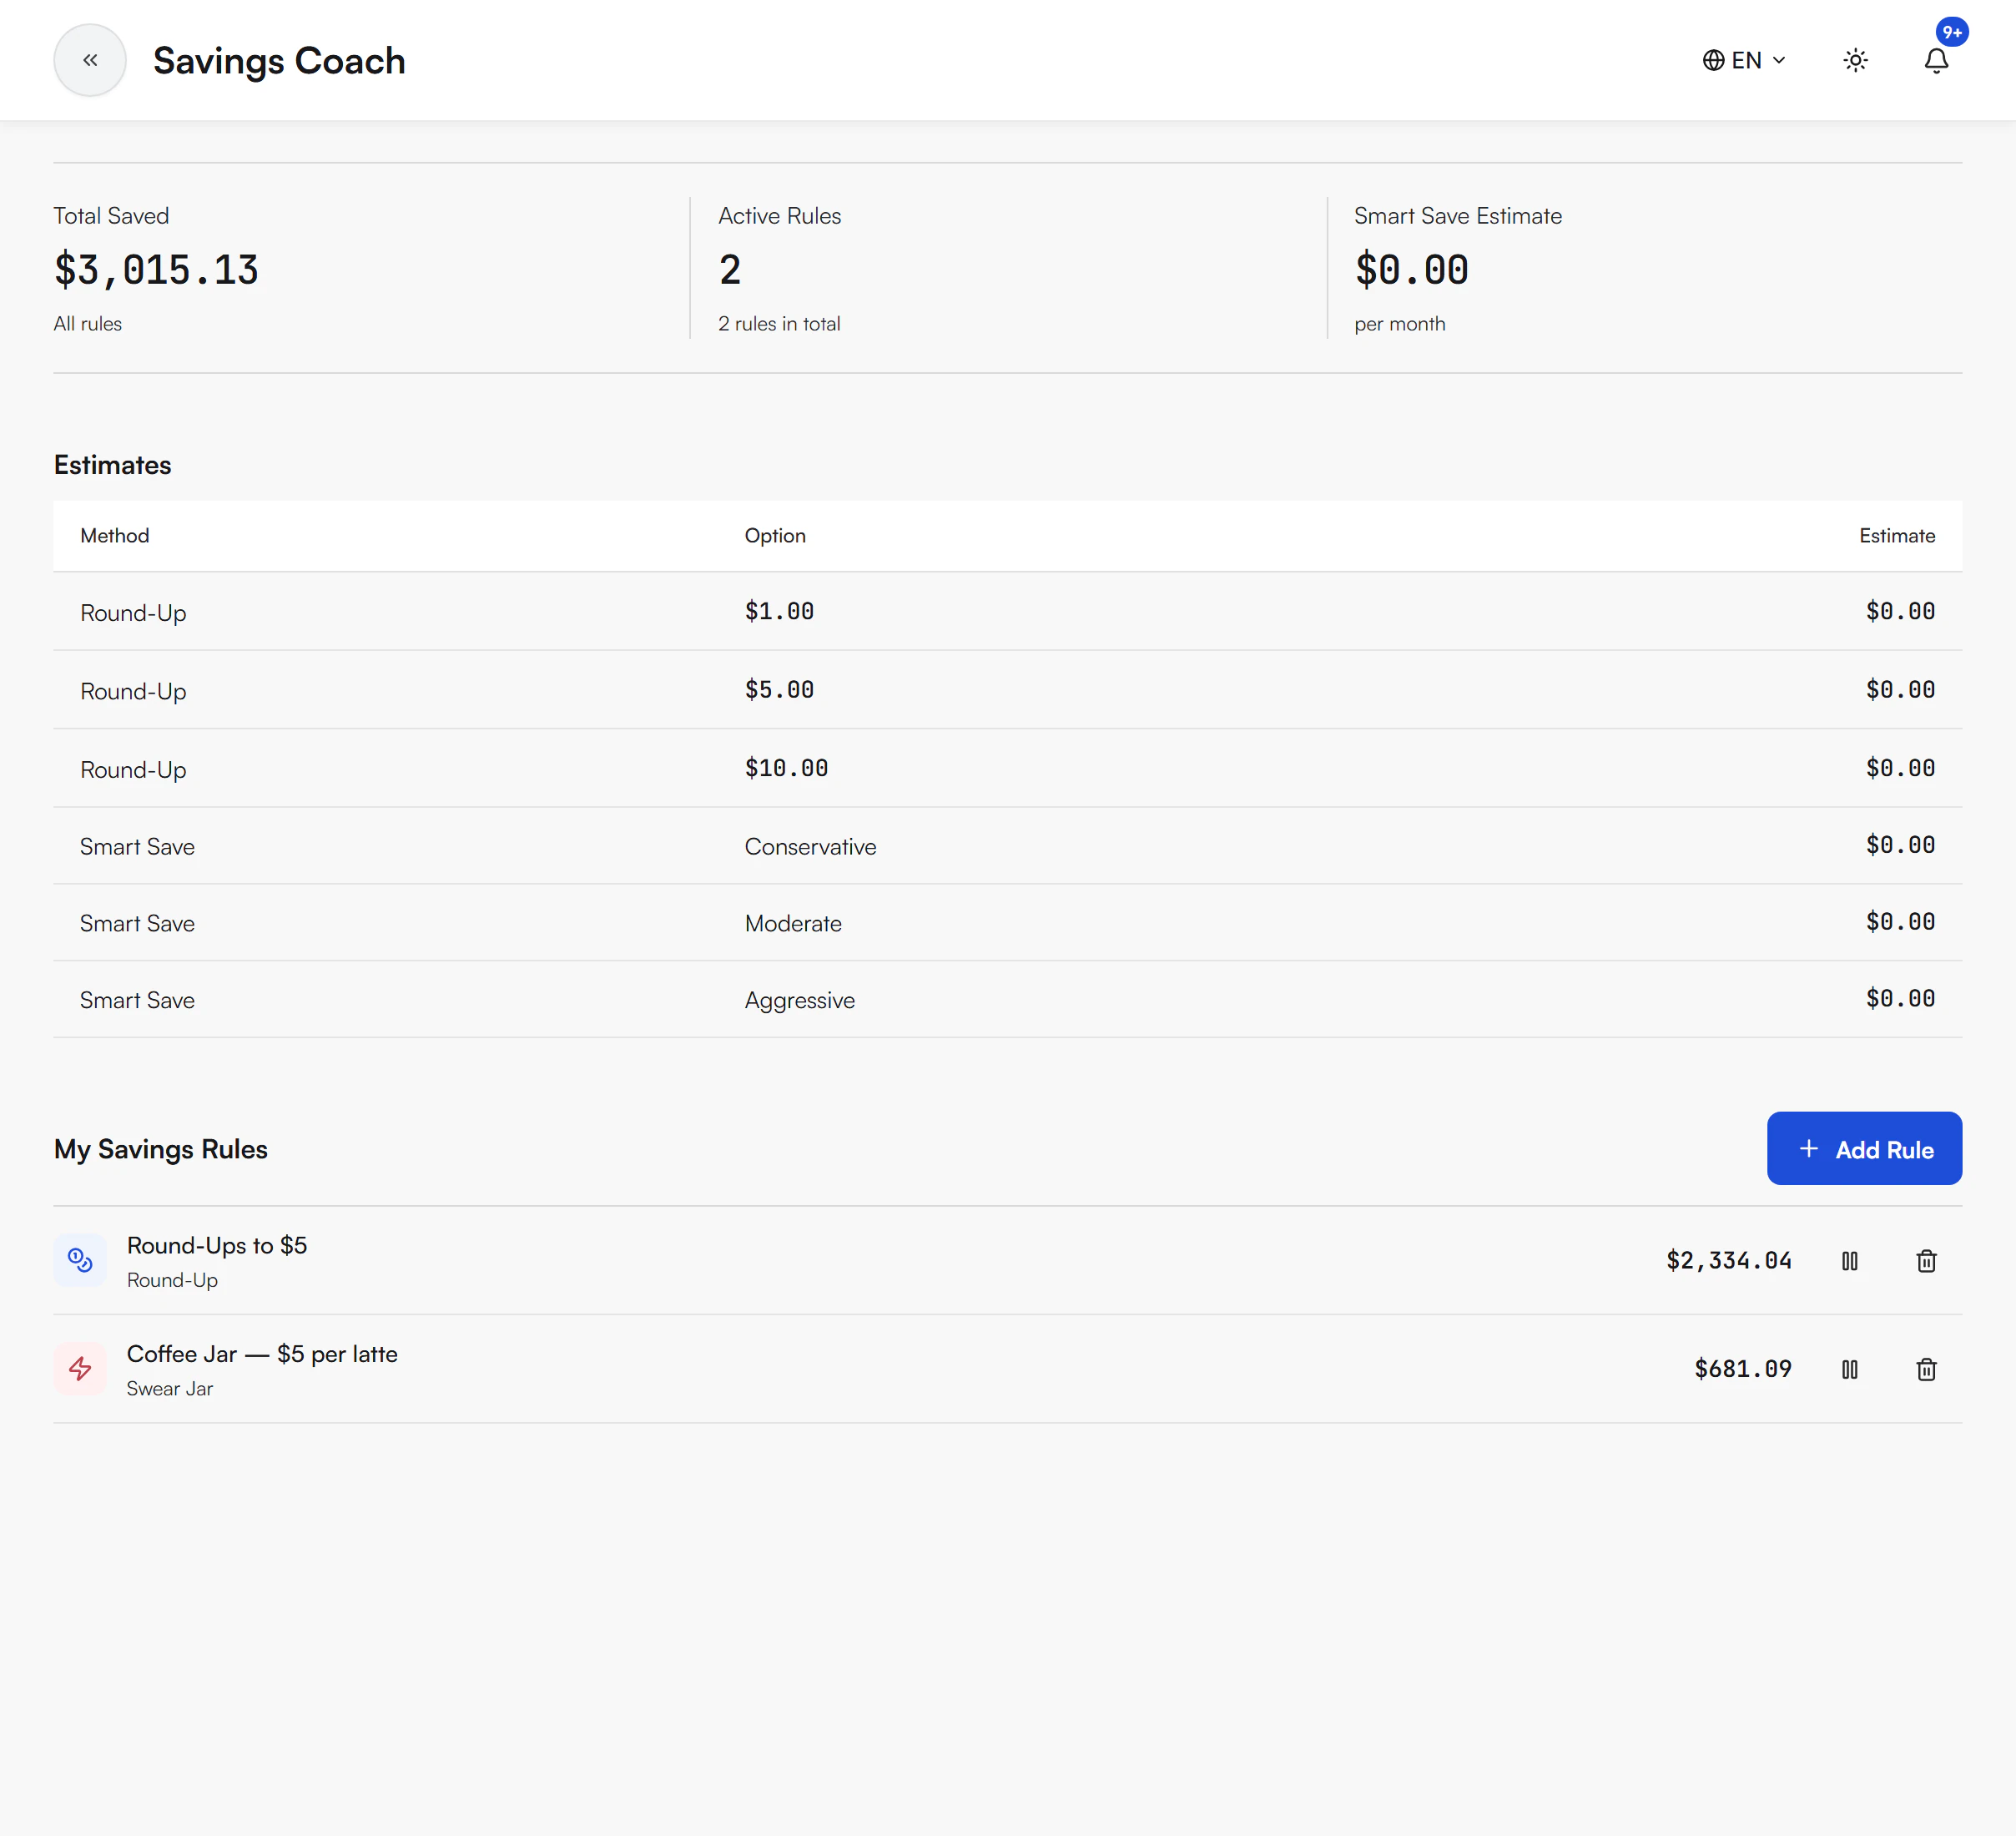This screenshot has height=1836, width=2016.
Task: Select the Round-Up $1.00 option cell
Action: (x=779, y=611)
